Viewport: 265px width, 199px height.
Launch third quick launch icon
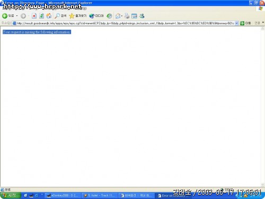[x=37, y=195]
